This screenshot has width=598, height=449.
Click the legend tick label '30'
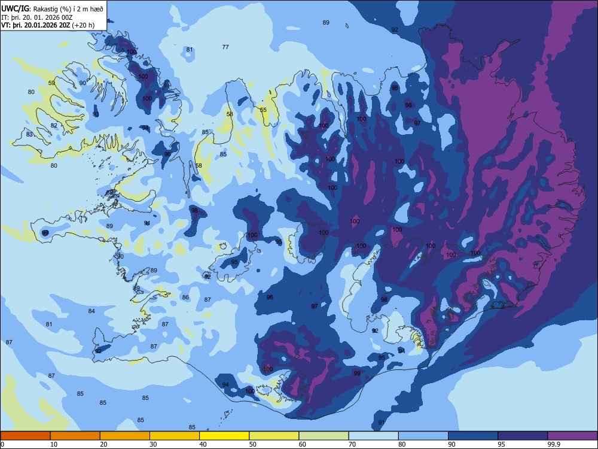[x=153, y=444]
